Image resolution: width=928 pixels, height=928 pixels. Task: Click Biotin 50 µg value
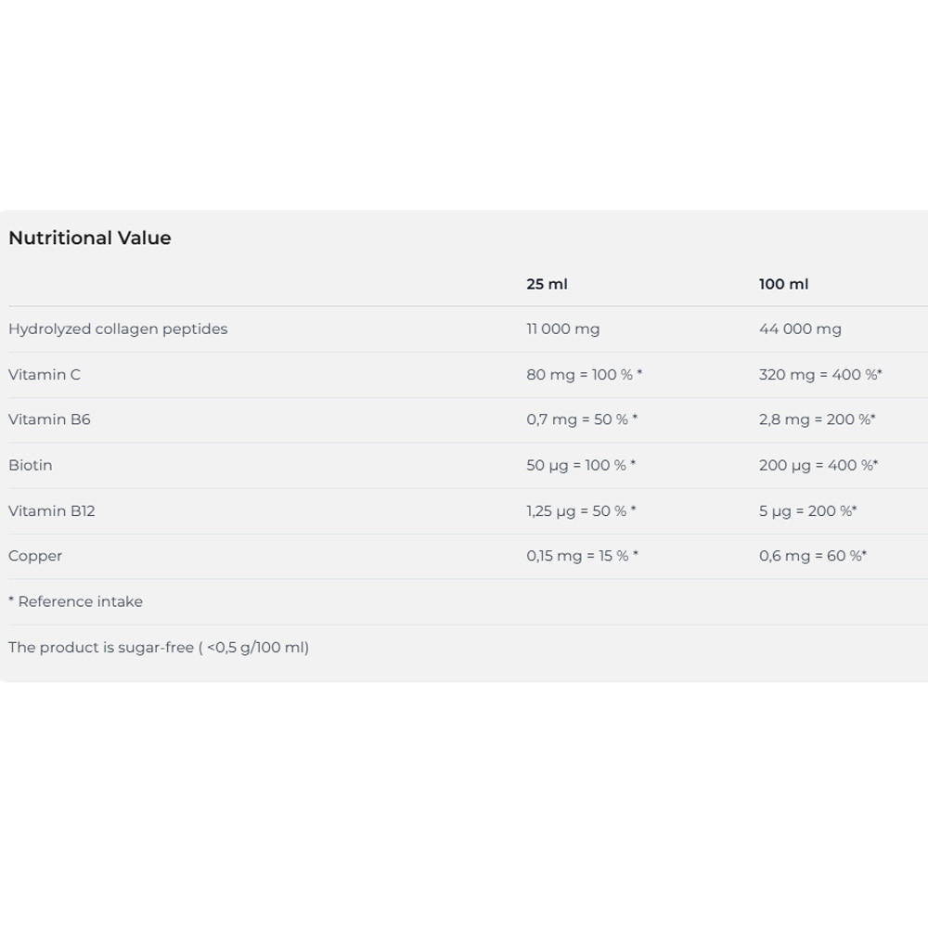[580, 465]
